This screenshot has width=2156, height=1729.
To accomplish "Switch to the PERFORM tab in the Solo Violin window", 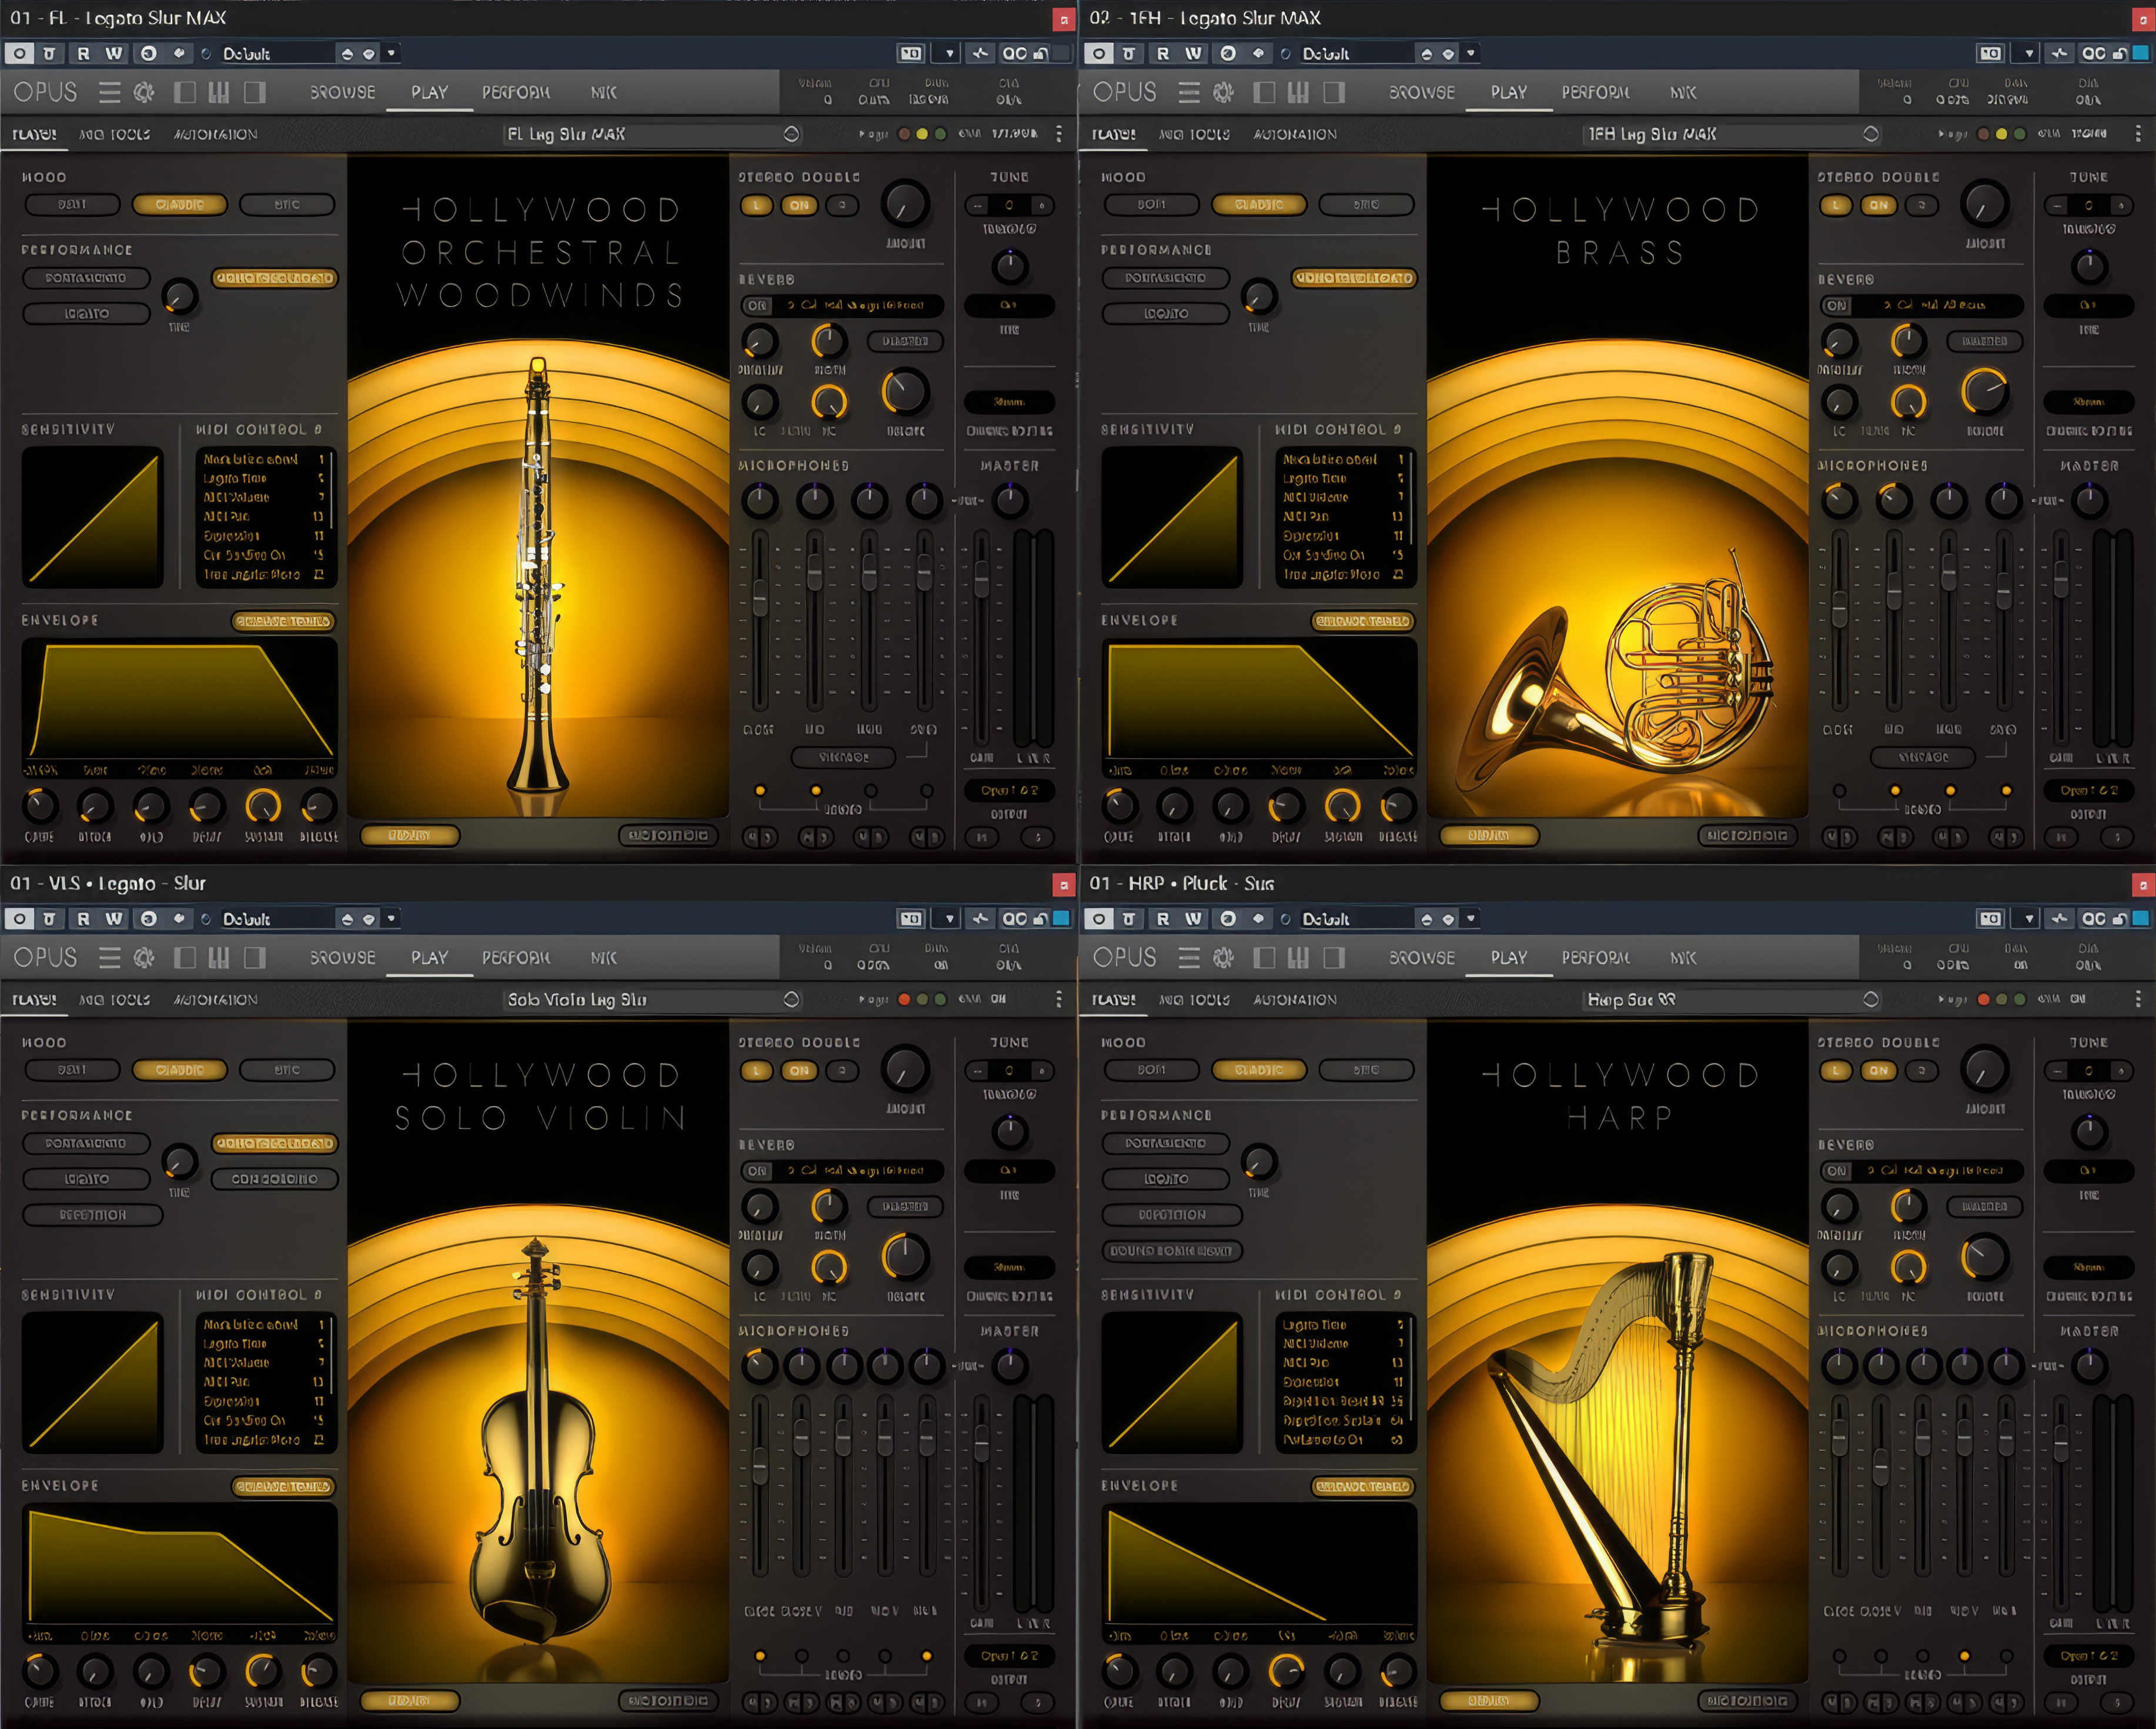I will 515,958.
